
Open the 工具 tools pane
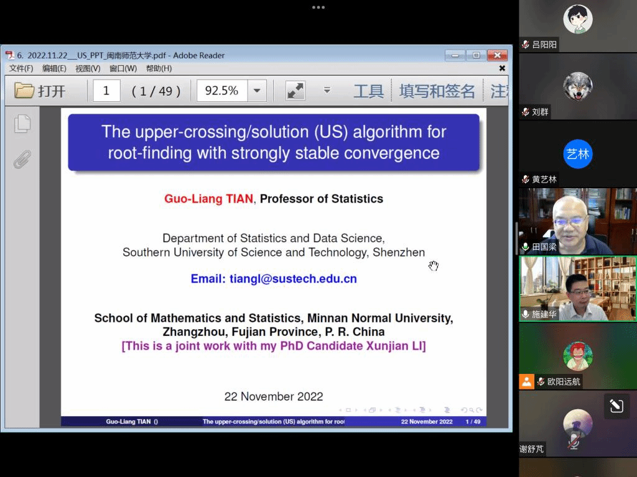point(368,91)
